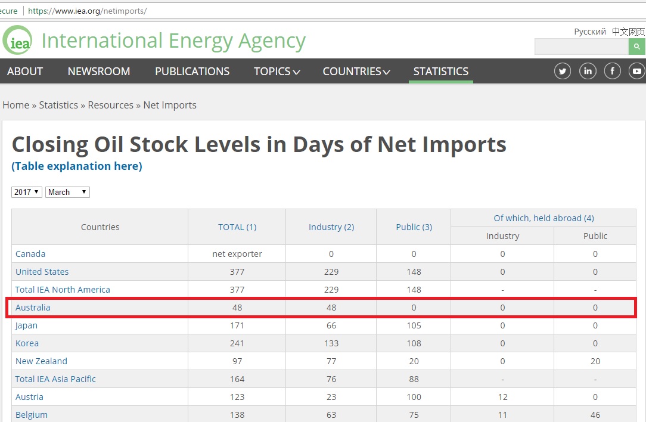Open the IEA LinkedIn page icon
Screen dimensions: 646x422
coord(588,72)
